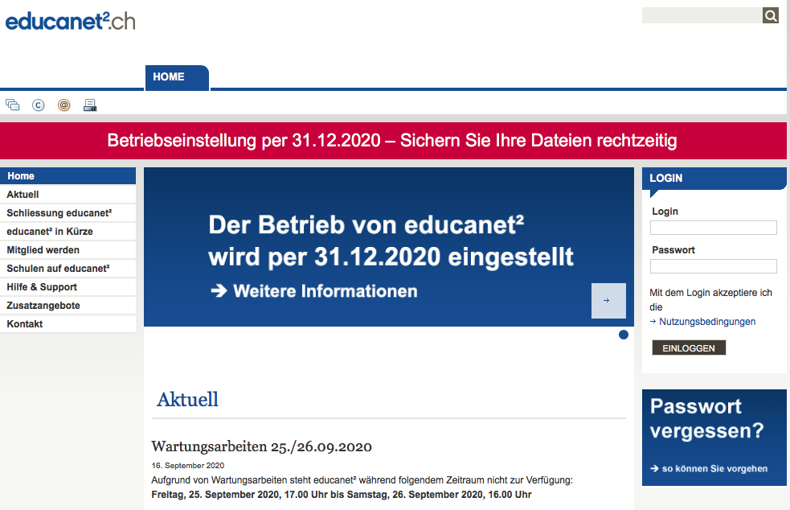Select the blue slider dot indicator
Image resolution: width=790 pixels, height=510 pixels.
point(623,335)
